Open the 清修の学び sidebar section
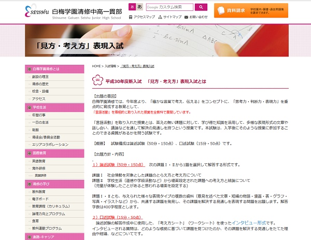Image resolution: width=311 pixels, height=240 pixels. point(54,183)
